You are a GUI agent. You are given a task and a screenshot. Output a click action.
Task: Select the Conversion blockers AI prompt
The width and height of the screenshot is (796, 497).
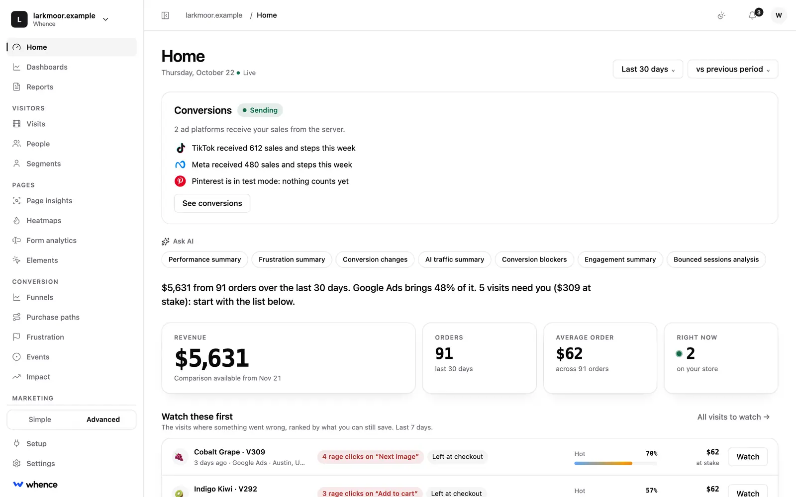coord(534,259)
